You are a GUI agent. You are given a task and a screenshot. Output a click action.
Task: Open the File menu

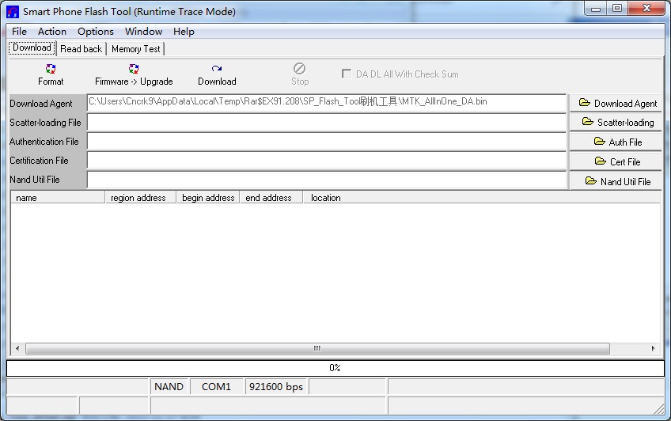tap(20, 32)
